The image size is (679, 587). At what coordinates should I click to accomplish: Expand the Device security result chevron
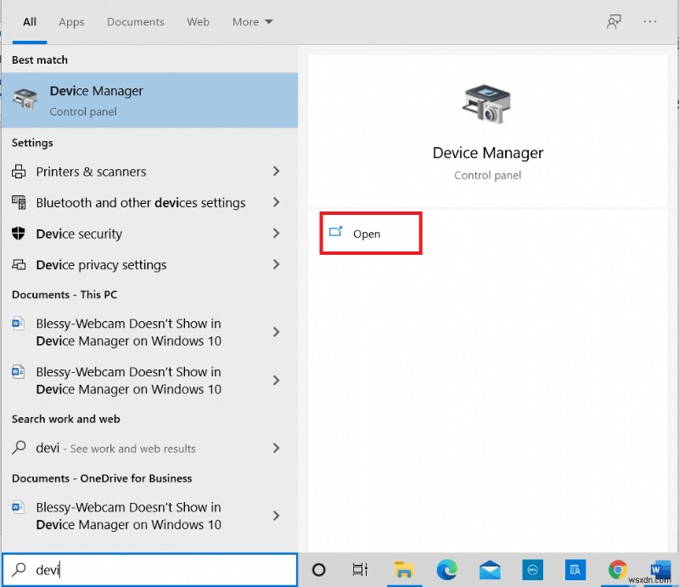[276, 234]
